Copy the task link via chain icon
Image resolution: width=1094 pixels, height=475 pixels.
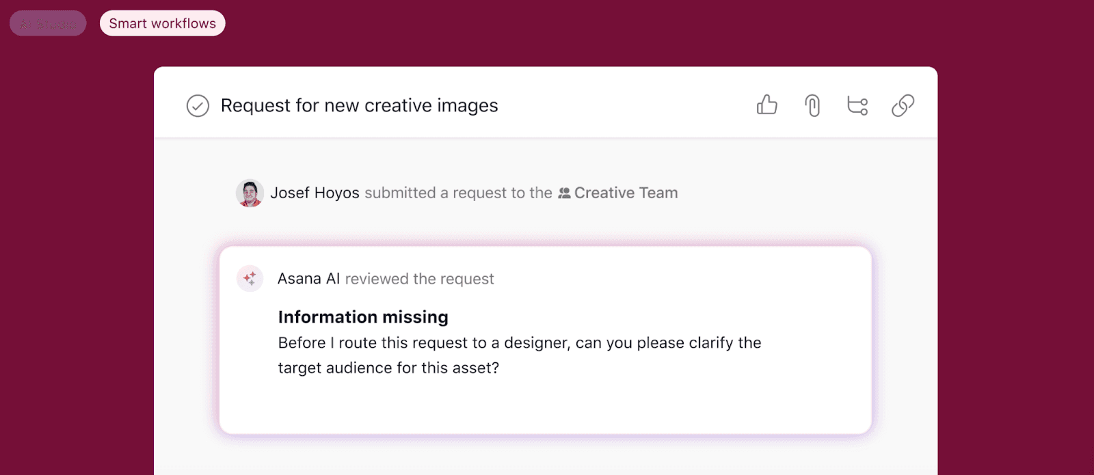(x=903, y=105)
